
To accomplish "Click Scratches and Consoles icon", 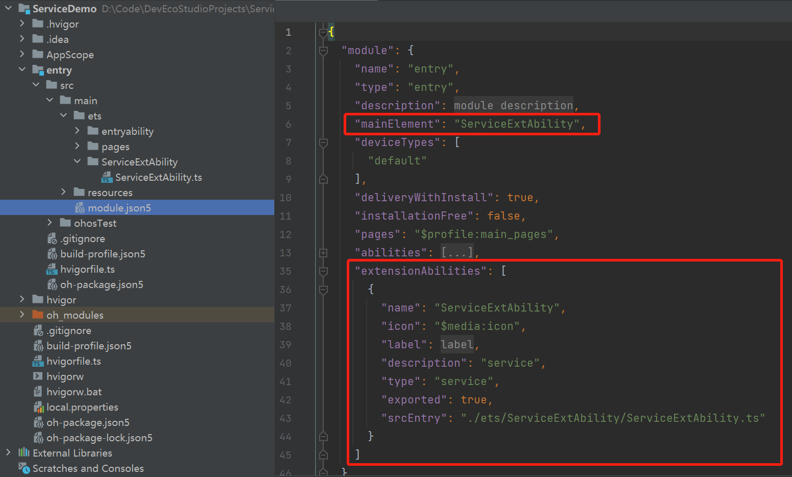I will pos(24,468).
